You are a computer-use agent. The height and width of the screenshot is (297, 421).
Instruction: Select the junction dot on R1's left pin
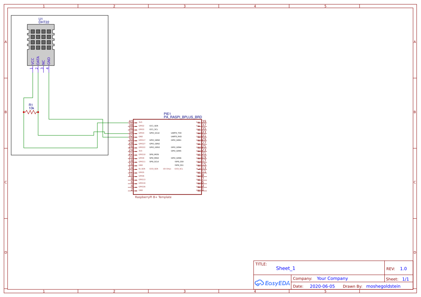24,112
